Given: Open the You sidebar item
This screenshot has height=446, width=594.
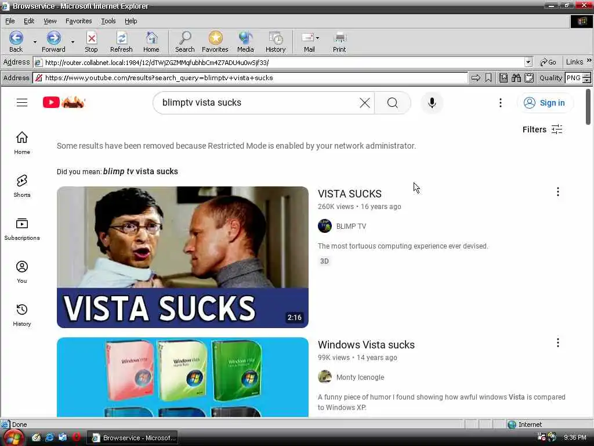Looking at the screenshot, I should pyautogui.click(x=22, y=272).
